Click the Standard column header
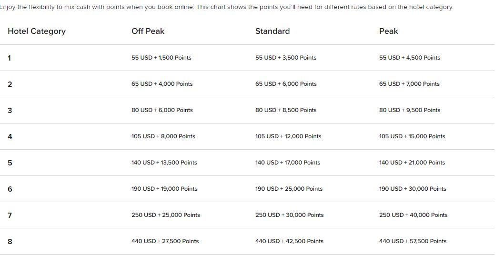The image size is (504, 267). pos(272,31)
